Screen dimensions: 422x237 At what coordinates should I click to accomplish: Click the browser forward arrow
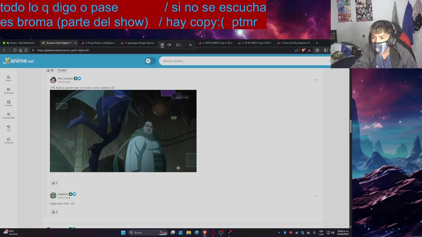(x=9, y=50)
